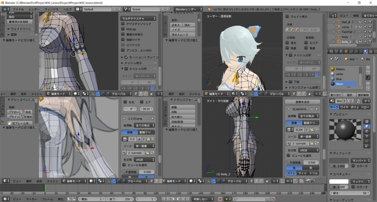The width and height of the screenshot is (377, 202).
Task: Click the grease pencil ドロー draw tool
Action: click(x=14, y=112)
